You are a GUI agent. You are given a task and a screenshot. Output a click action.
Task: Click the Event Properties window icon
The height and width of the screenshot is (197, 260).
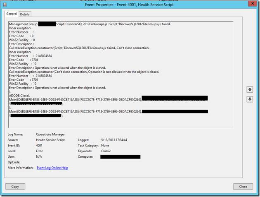pos(5,4)
